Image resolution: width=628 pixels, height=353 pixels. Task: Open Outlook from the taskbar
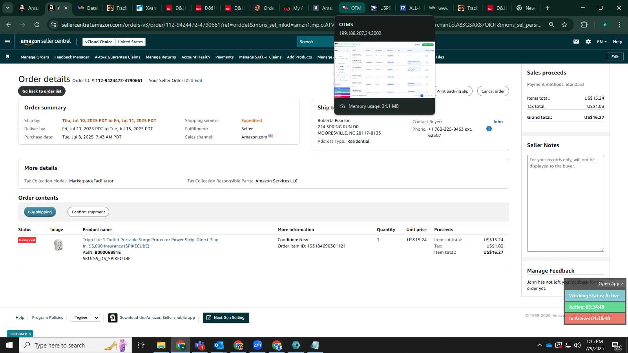pos(219,345)
